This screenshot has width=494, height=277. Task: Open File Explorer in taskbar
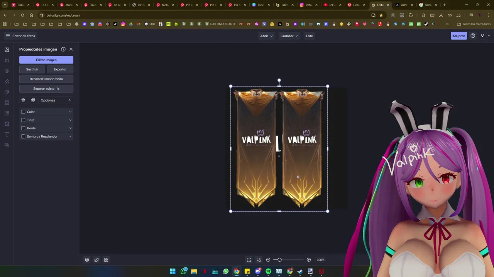click(194, 271)
